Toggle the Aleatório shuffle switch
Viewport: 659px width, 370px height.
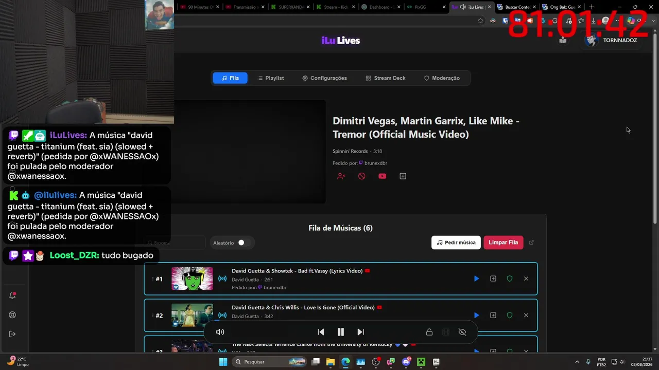244,243
